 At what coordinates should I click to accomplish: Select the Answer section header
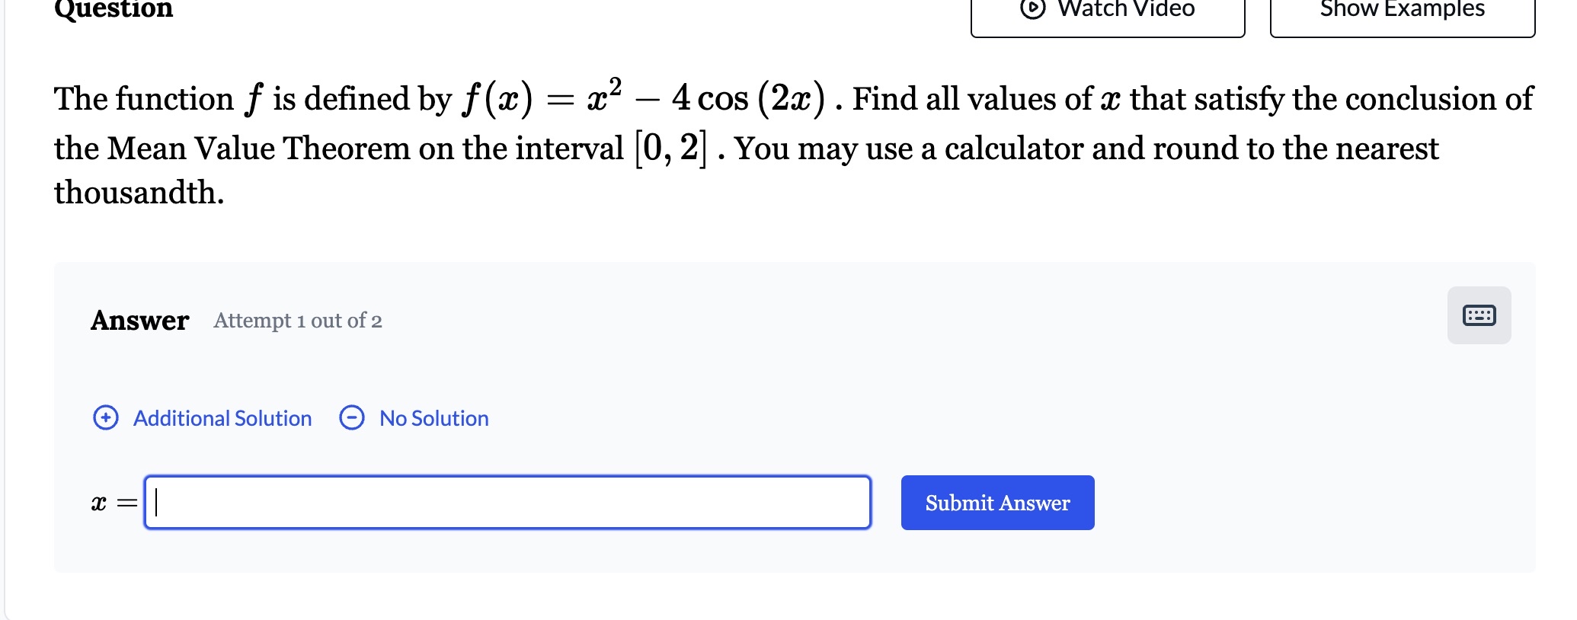[x=139, y=321]
